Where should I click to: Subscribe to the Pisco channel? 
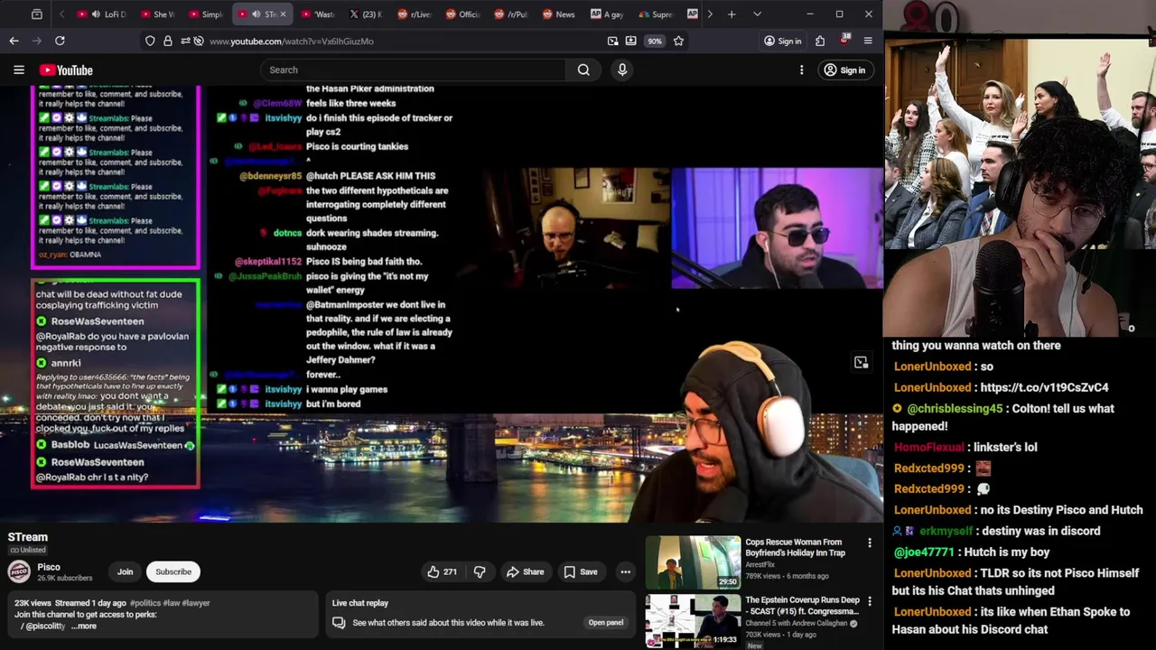click(x=173, y=571)
